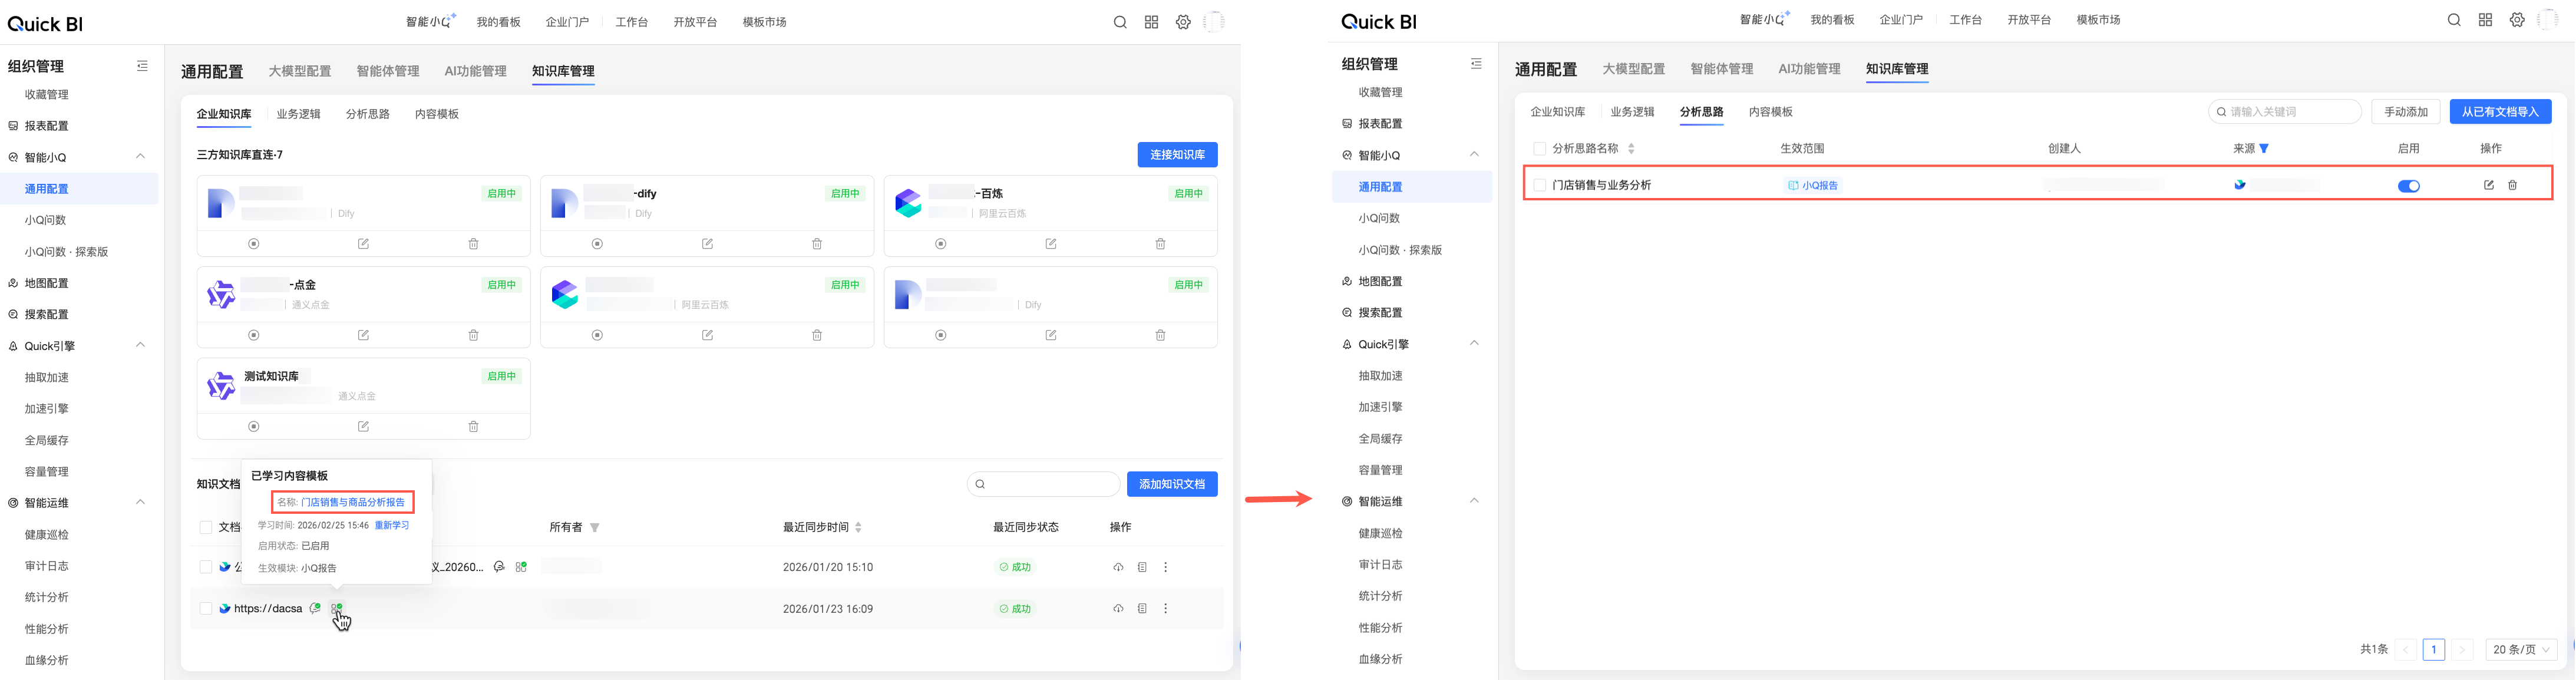Click the underlined active 分析思路 tab

tap(1701, 112)
